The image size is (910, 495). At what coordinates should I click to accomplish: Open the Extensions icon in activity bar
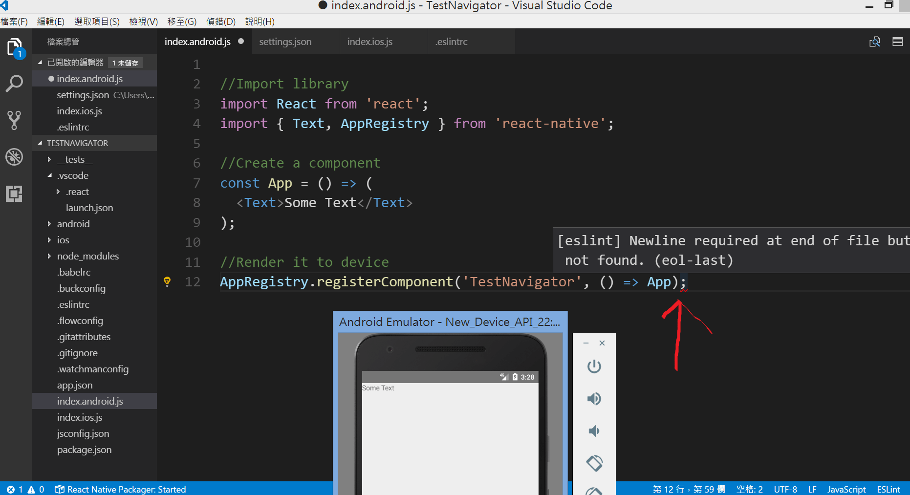[x=14, y=194]
